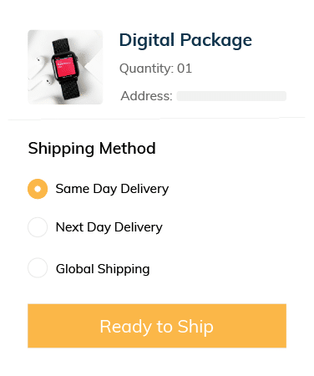314x376 pixels.
Task: Click the 01 quantity value
Action: click(185, 69)
